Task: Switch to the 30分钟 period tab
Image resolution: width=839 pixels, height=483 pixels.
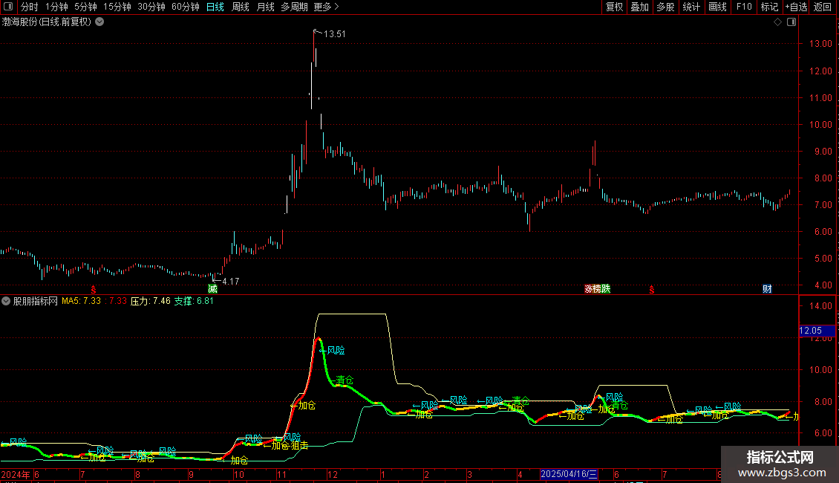Action: pyautogui.click(x=151, y=7)
